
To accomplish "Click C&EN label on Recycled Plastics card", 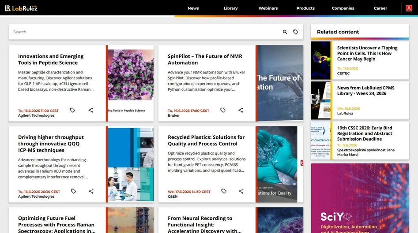I will click(x=173, y=196).
